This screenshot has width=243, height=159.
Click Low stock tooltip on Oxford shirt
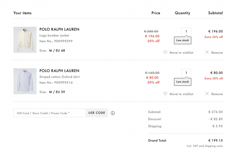coord(182,82)
